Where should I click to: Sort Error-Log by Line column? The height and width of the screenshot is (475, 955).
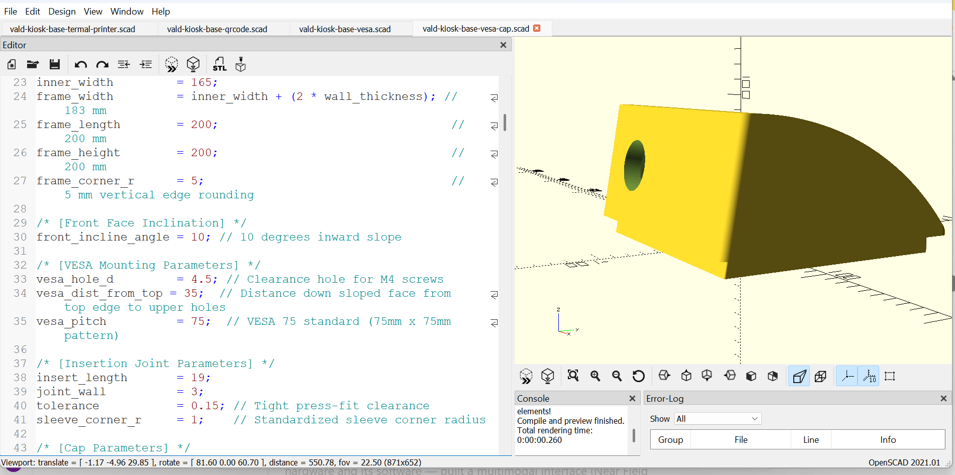pyautogui.click(x=811, y=439)
